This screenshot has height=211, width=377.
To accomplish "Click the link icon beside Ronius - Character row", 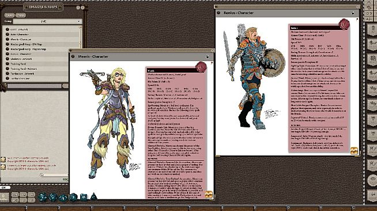I will tap(7, 54).
